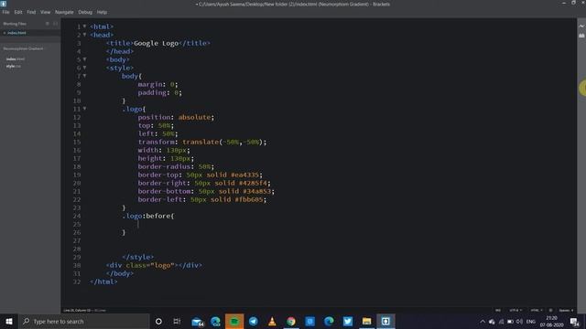Toggle INS insert mode in status bar
586x329 pixels.
point(498,311)
